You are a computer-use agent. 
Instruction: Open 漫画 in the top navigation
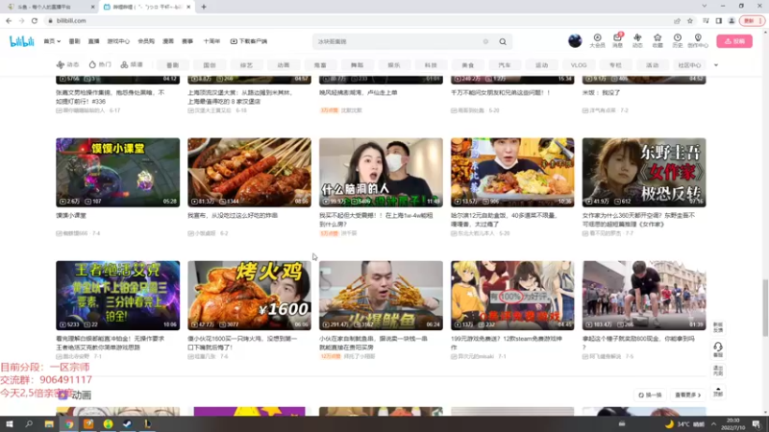[168, 41]
